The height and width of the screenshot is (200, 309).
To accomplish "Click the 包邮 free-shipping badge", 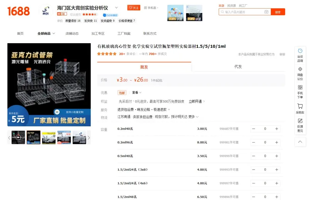I will pos(122,92).
